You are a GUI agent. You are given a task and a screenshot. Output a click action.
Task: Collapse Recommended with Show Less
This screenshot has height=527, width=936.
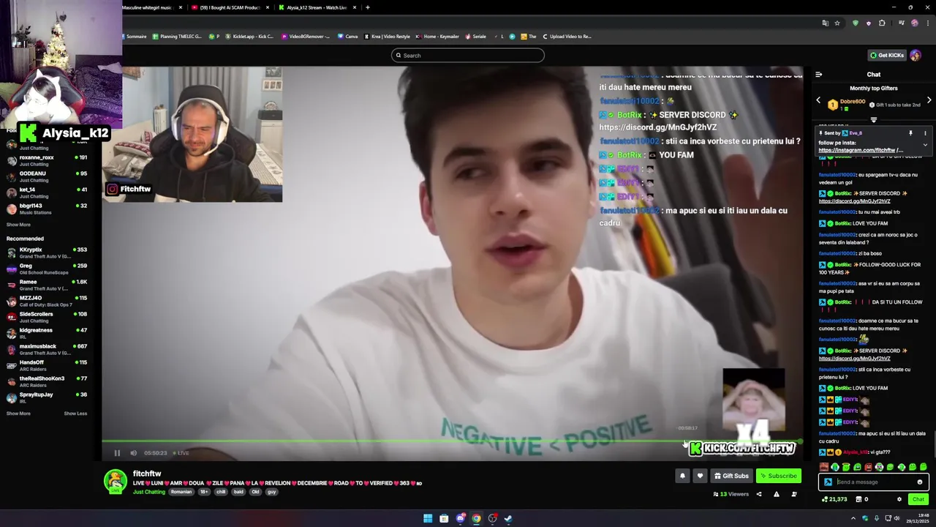point(75,414)
